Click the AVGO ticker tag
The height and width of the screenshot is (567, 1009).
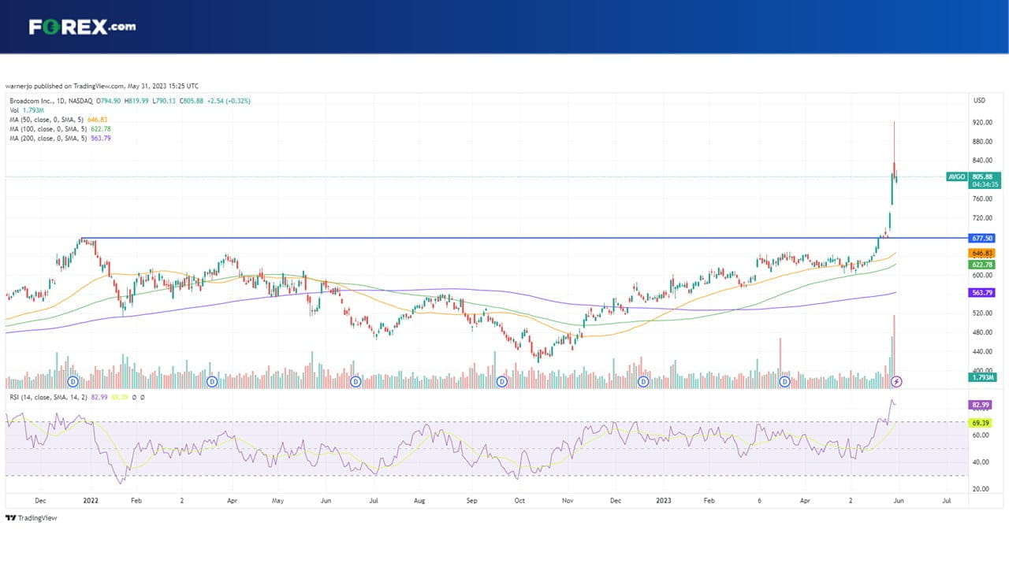pos(957,176)
